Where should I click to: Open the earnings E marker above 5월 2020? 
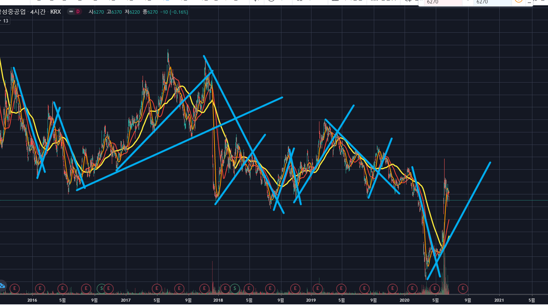[x=435, y=288]
